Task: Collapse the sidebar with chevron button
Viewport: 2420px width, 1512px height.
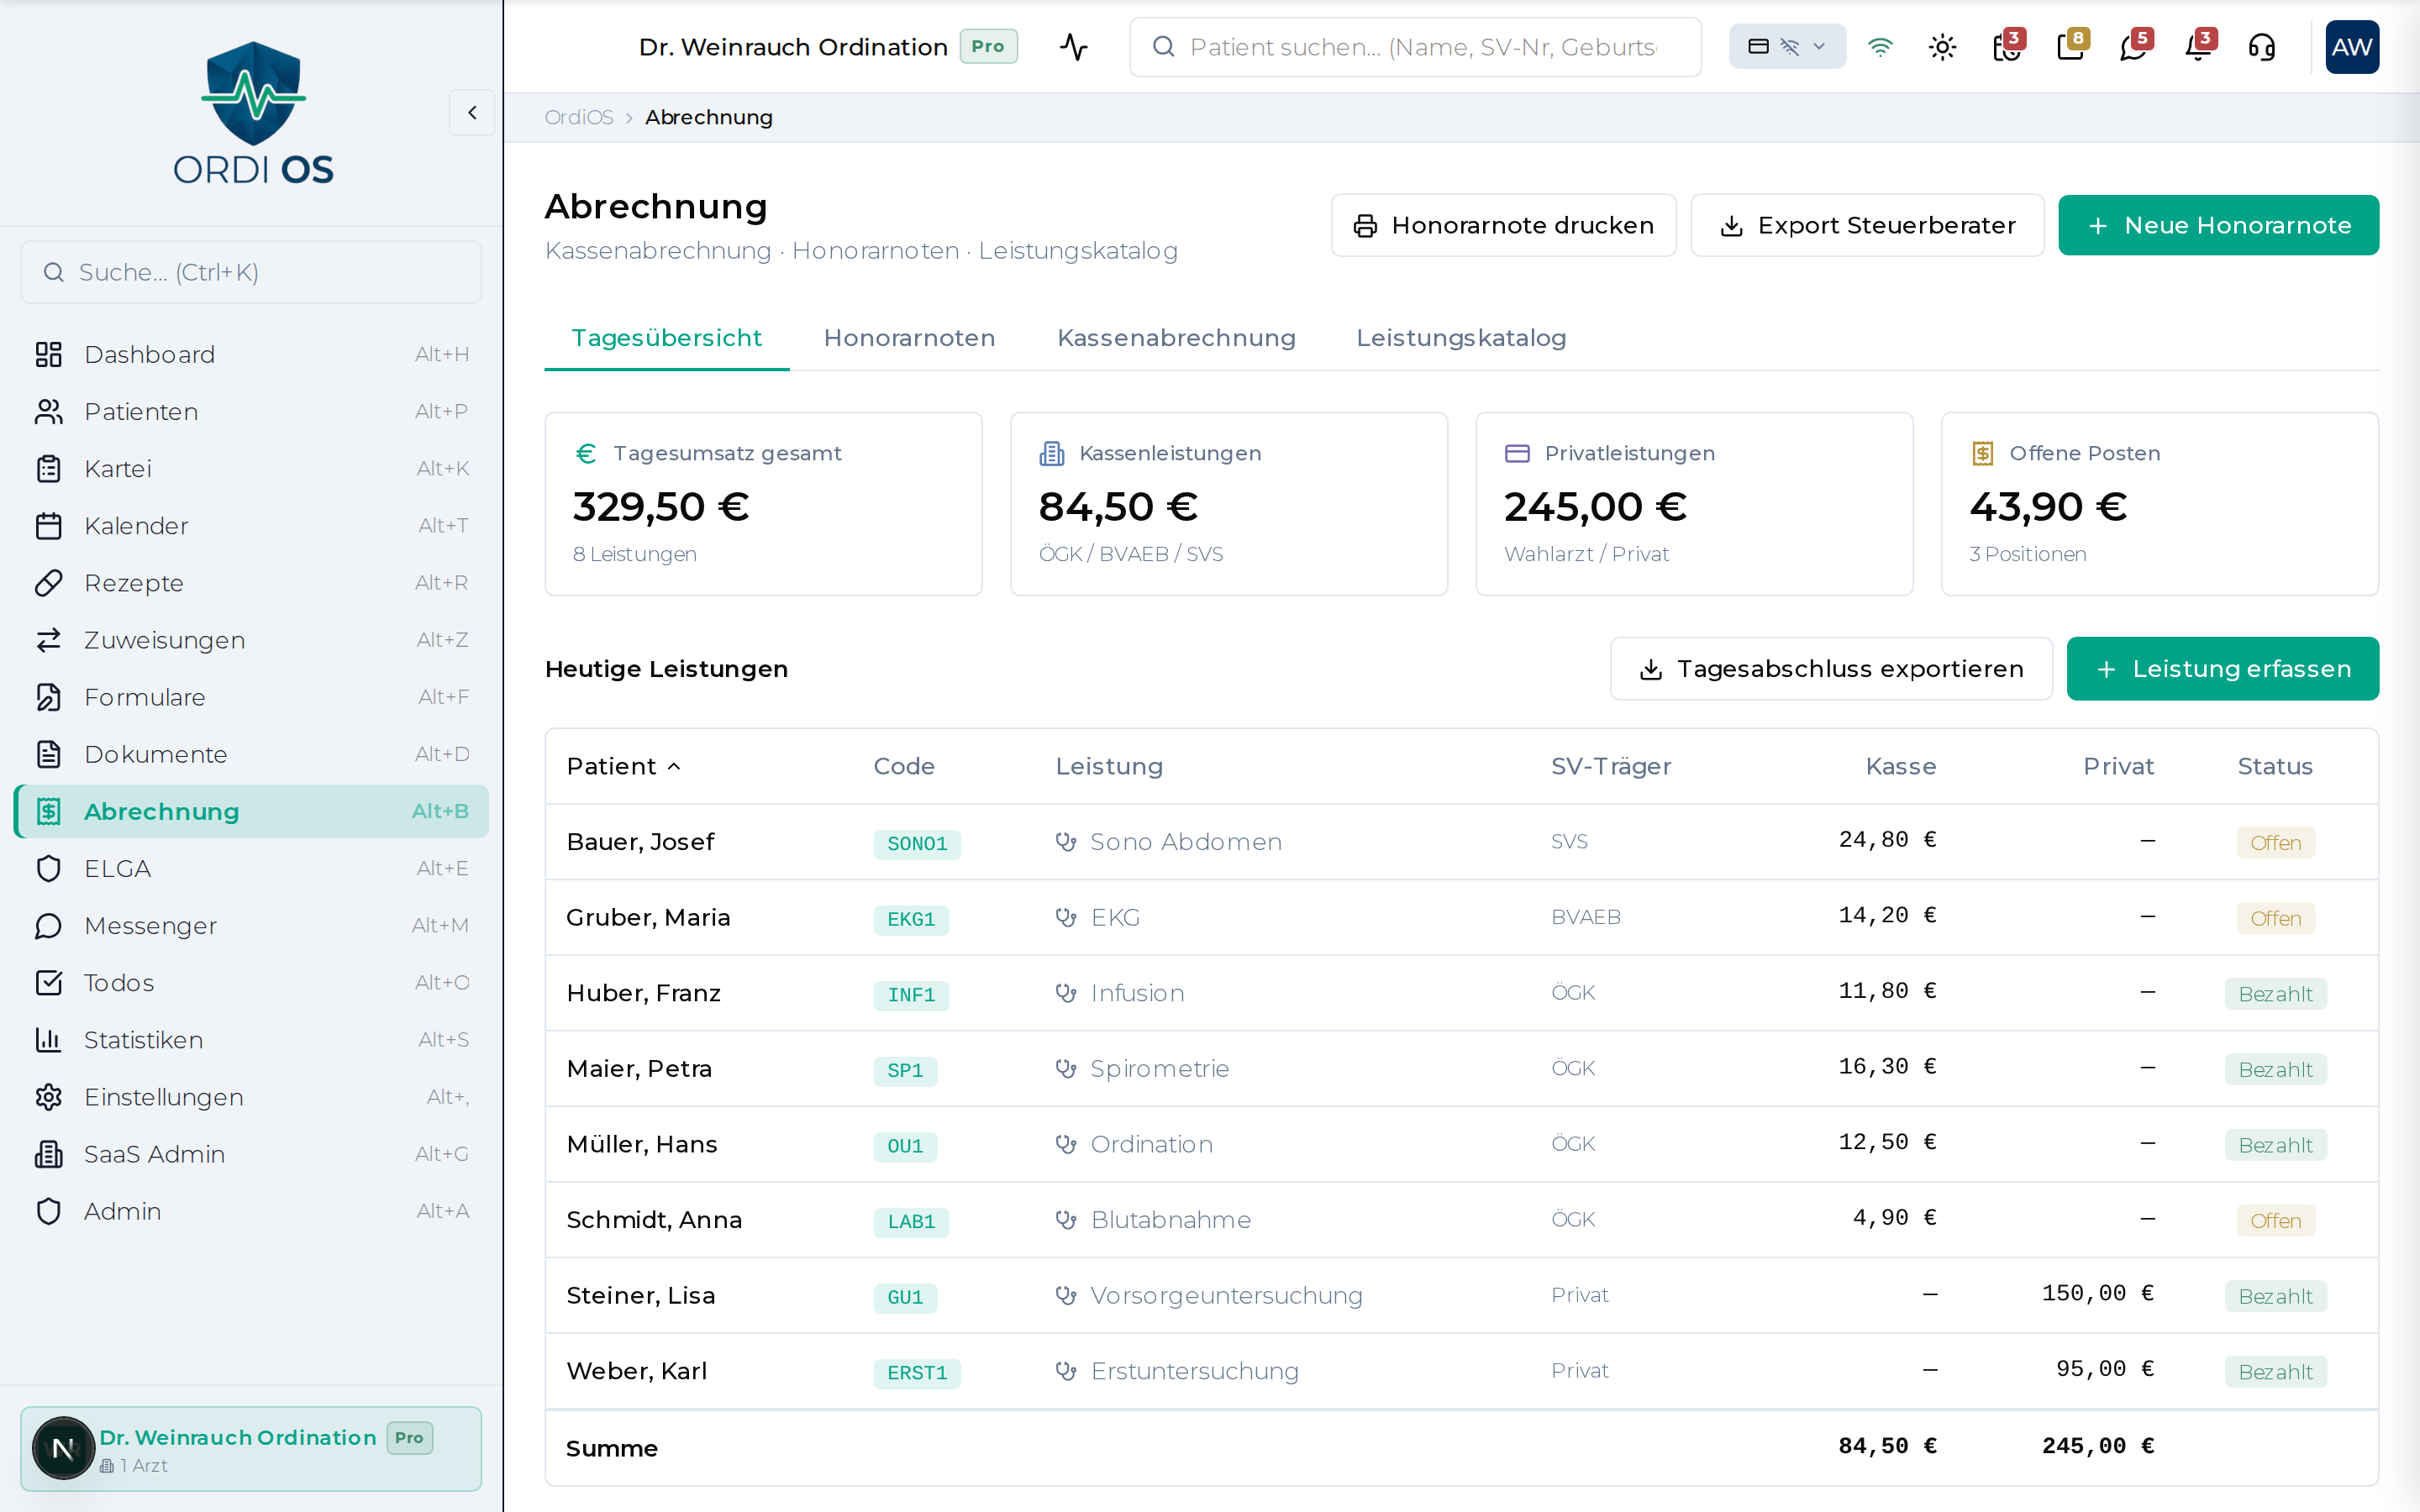Action: [x=472, y=113]
